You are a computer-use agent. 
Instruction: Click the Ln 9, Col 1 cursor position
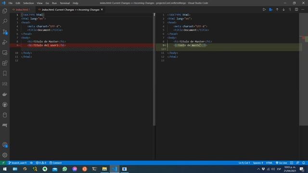click(x=244, y=163)
